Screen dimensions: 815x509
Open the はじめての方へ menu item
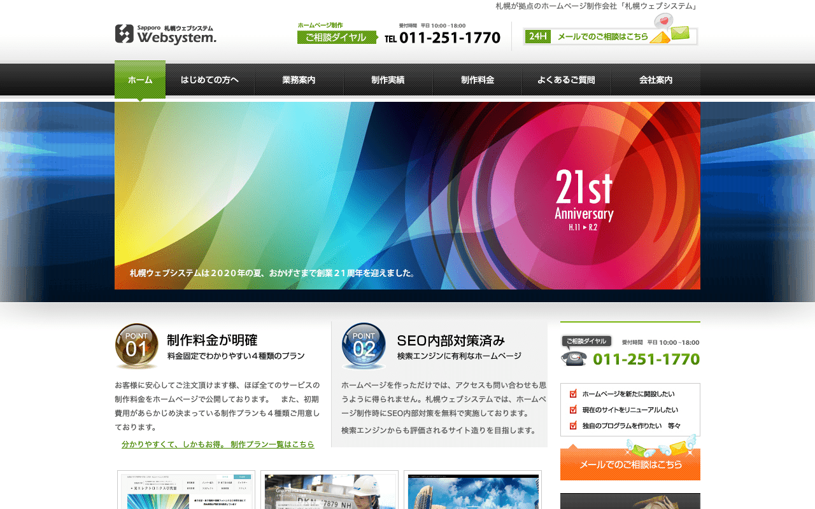[x=209, y=80]
